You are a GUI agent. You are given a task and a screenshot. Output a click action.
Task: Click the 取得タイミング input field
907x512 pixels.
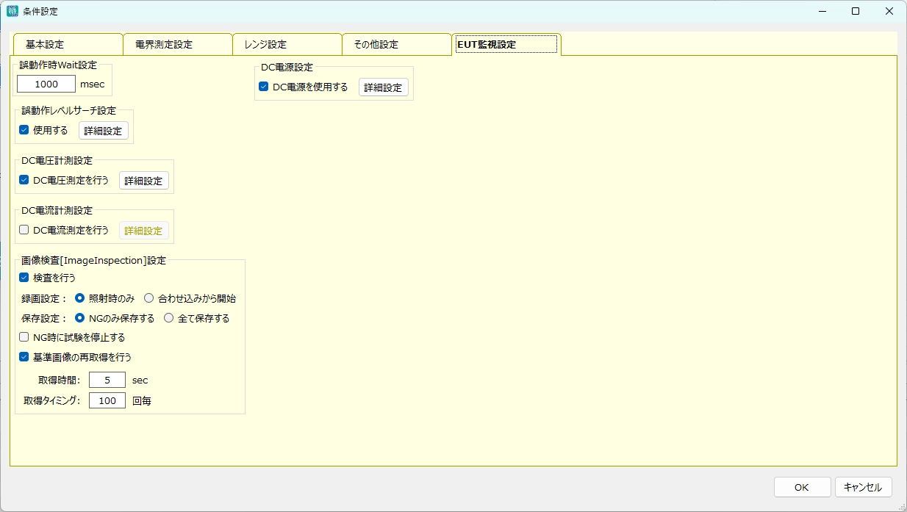107,401
